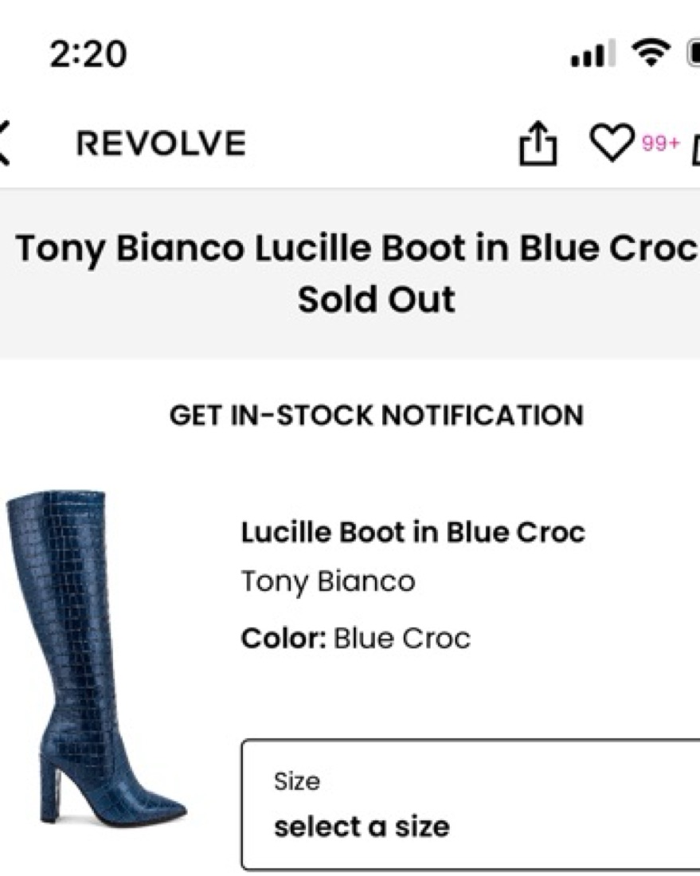This screenshot has width=700, height=876.
Task: Open the Tony Bianco brand link
Action: 328,581
